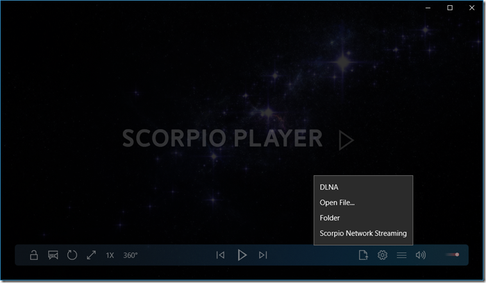486x283 pixels.
Task: Click the lock icon in control bar
Action: [34, 255]
